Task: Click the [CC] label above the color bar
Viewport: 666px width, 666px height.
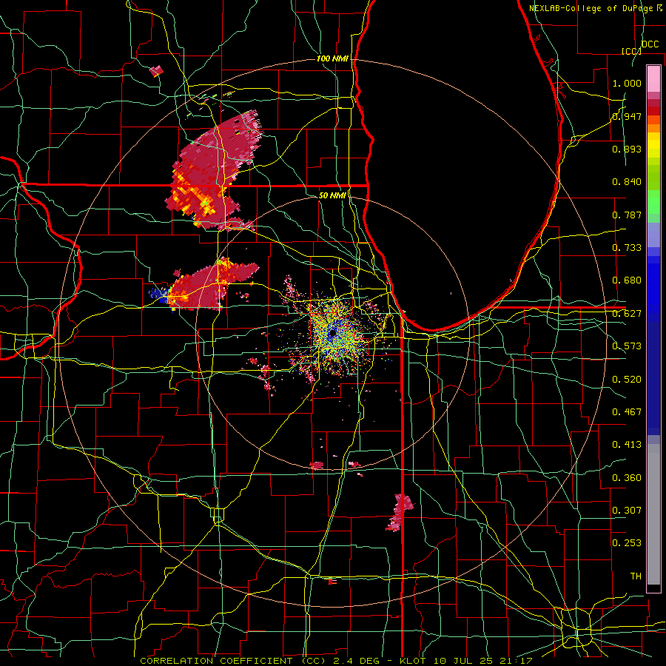Action: tap(631, 51)
